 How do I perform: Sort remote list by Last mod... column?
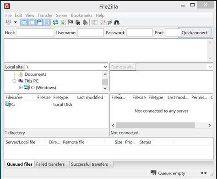(x=178, y=97)
